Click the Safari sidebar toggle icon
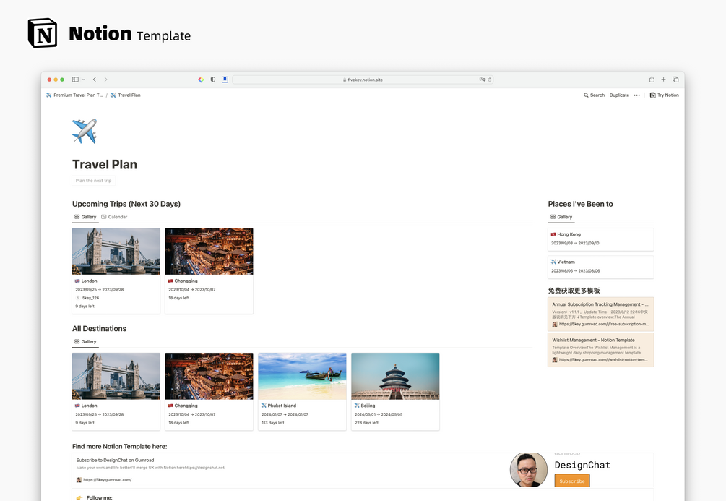The height and width of the screenshot is (501, 726). pyautogui.click(x=75, y=80)
